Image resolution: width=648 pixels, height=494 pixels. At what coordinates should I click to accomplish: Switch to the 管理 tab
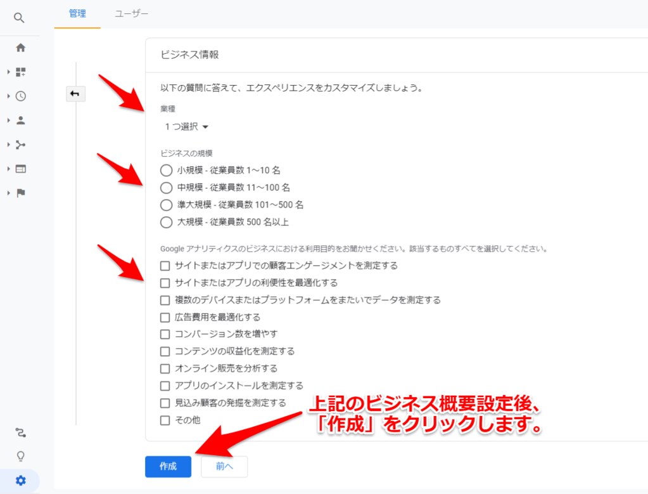[77, 13]
